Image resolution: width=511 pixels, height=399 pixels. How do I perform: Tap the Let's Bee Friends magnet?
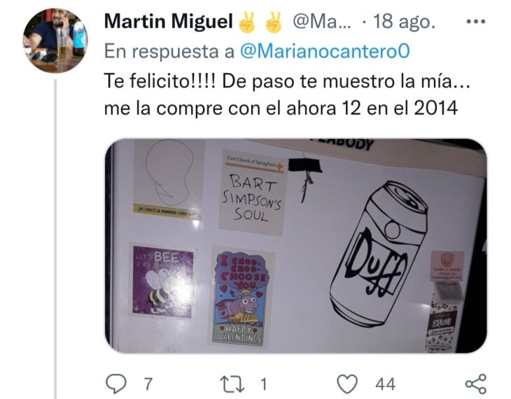(x=163, y=281)
